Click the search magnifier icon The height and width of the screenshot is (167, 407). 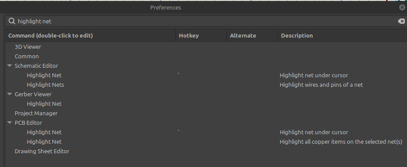(x=12, y=21)
